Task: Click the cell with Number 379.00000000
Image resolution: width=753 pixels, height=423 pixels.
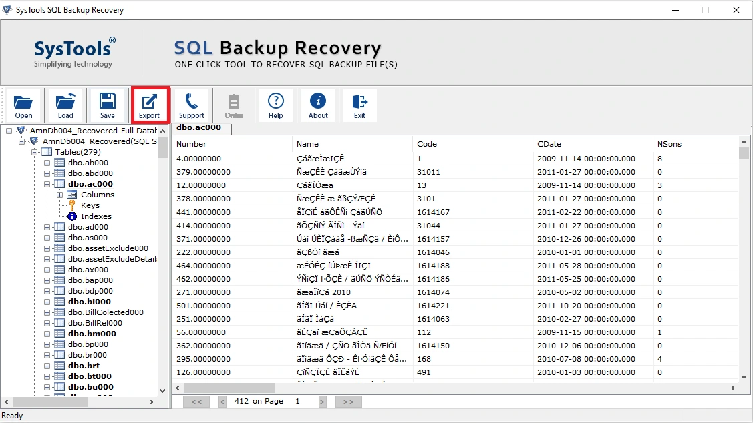Action: click(x=232, y=172)
